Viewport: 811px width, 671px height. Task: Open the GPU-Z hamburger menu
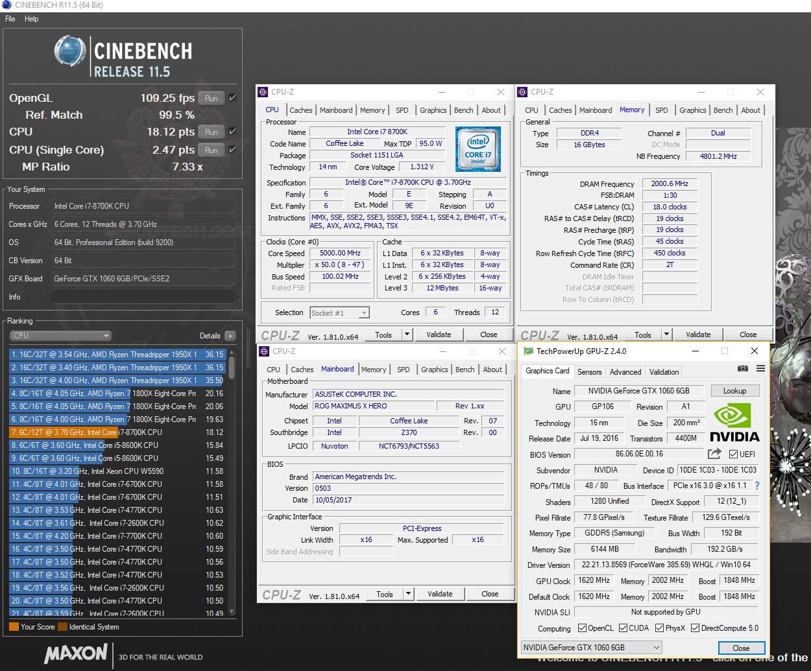[x=760, y=368]
